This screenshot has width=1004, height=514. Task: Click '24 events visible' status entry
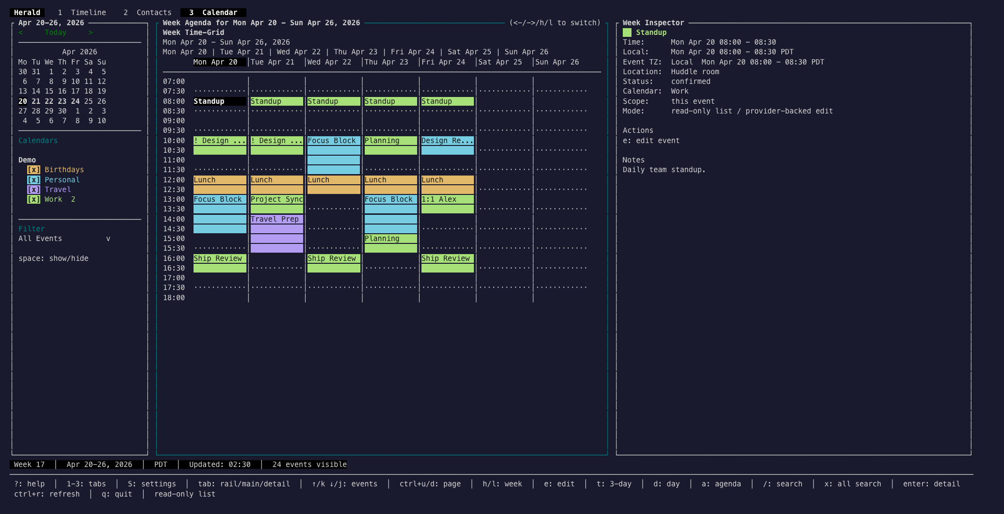[309, 465]
